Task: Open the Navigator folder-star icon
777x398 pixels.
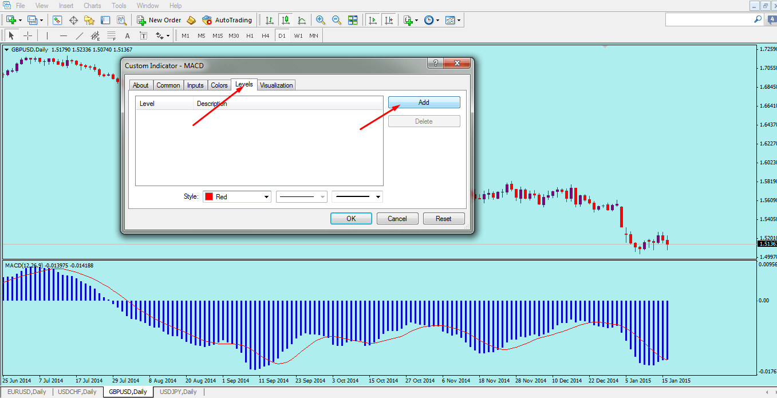Action: [x=89, y=20]
